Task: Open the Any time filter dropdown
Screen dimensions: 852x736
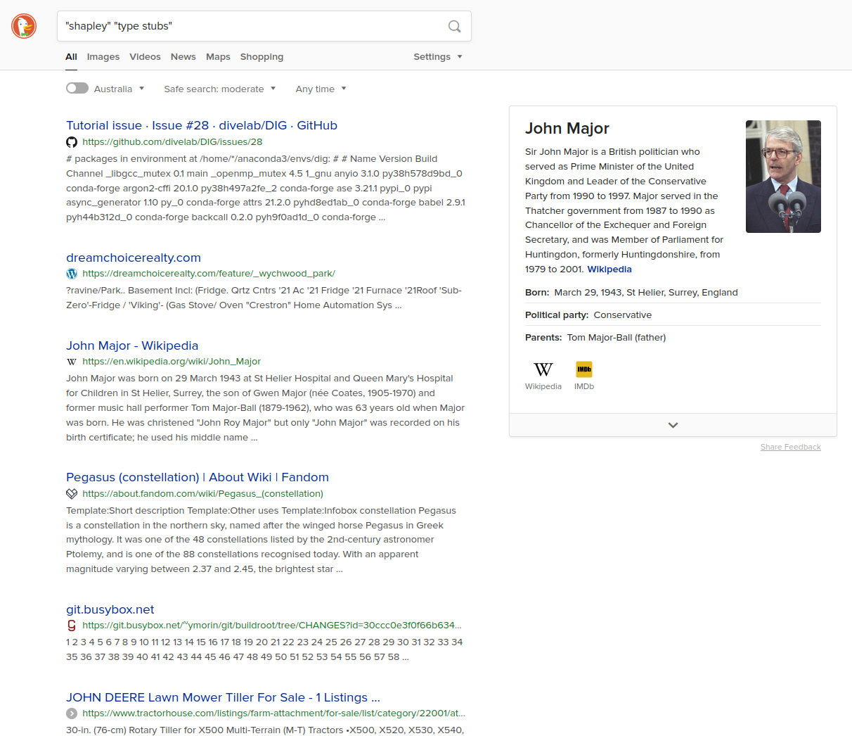Action: tap(321, 89)
